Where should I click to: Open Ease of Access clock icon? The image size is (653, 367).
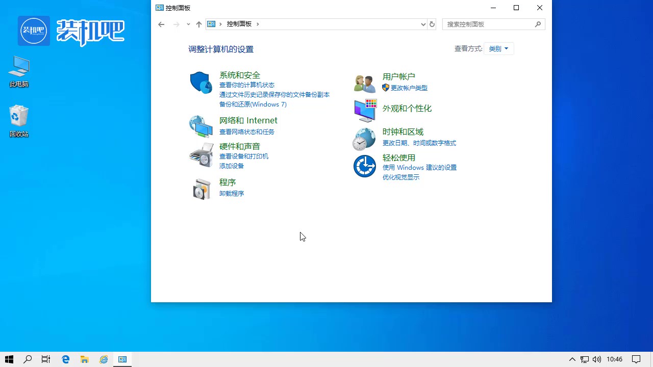[x=364, y=166]
